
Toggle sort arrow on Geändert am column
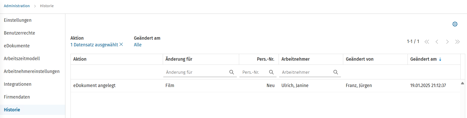coord(440,59)
